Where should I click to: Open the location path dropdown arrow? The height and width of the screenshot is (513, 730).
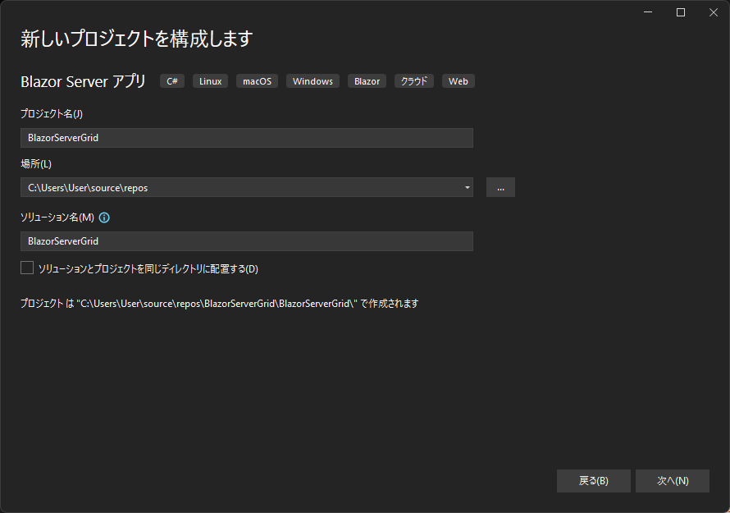[x=467, y=187]
